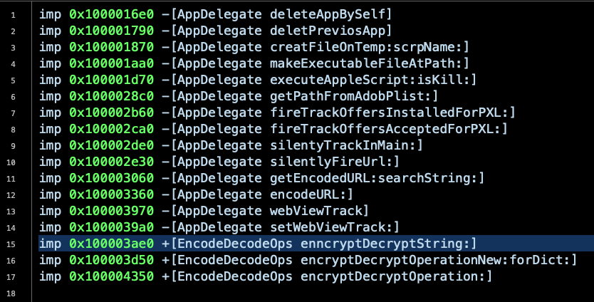
Task: Select address 0x100001790 on line 2
Action: click(112, 31)
